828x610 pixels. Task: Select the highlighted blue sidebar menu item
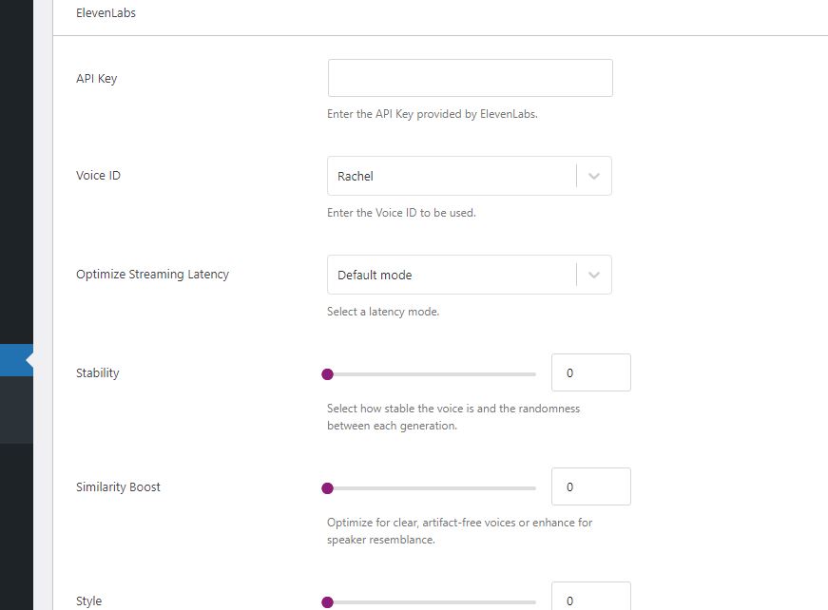[16, 360]
